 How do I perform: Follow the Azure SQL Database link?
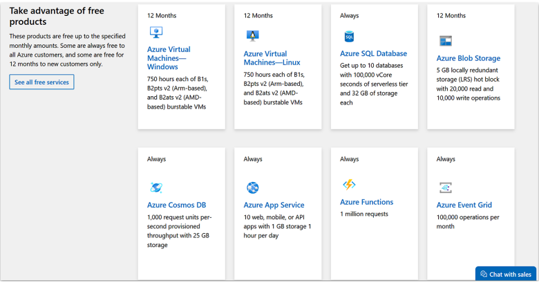tap(373, 54)
